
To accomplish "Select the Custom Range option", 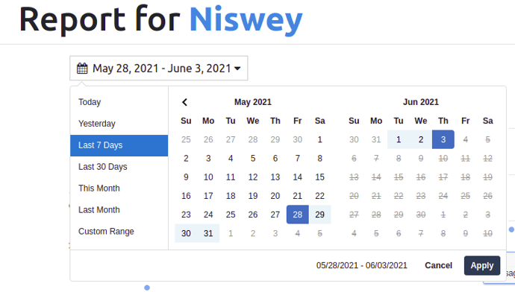I will click(x=119, y=232).
